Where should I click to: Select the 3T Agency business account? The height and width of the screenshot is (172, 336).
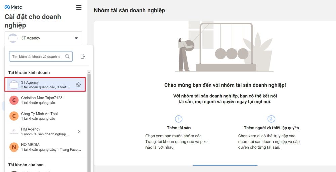pos(45,85)
